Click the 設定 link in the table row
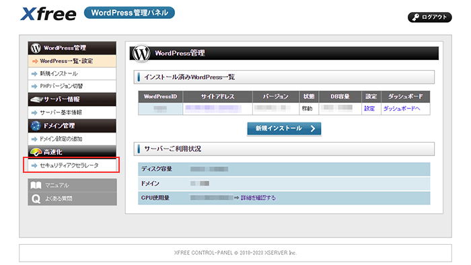 [x=369, y=109]
